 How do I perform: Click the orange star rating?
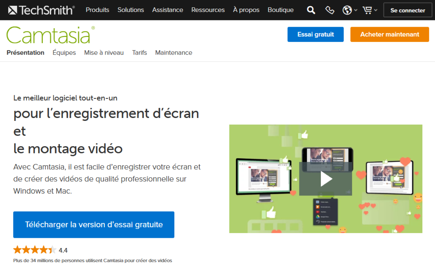pyautogui.click(x=35, y=250)
